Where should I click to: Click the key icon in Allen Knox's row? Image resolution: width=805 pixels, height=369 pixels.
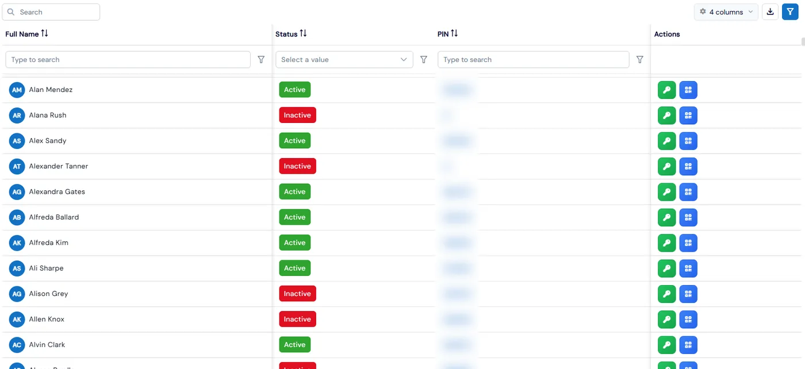667,319
